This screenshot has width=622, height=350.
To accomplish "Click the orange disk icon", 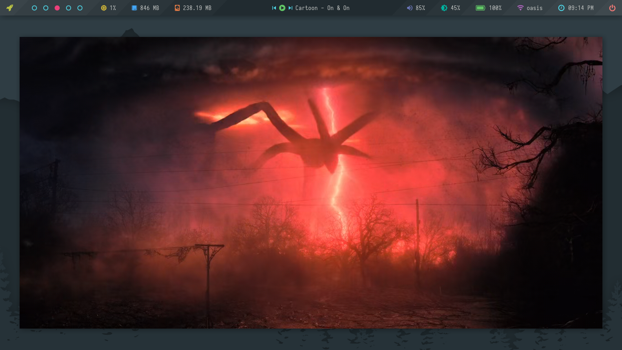I will point(177,8).
